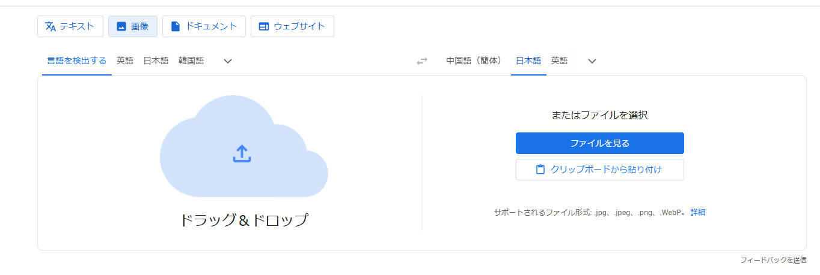
Task: Click フィードバックを送信 link
Action: [x=773, y=260]
